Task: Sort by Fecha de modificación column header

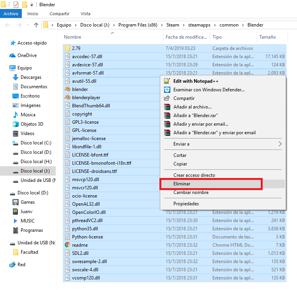Action: (186, 37)
